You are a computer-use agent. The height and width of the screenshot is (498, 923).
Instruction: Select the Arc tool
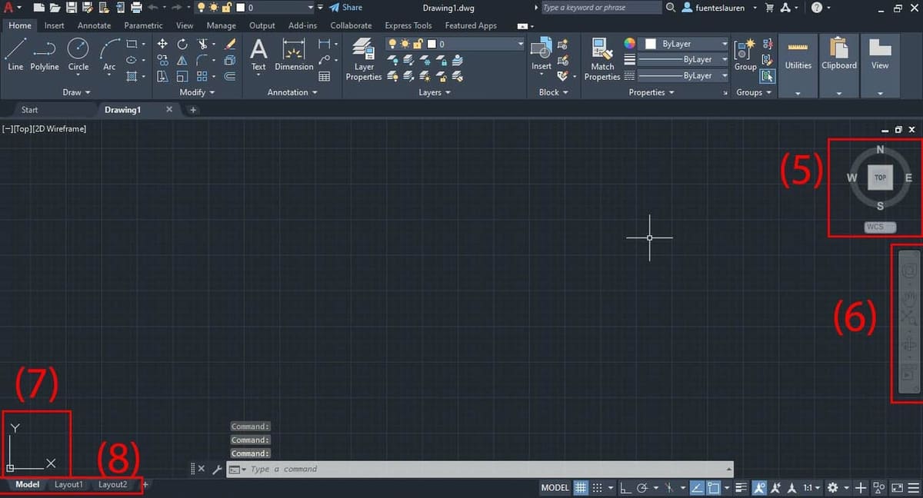point(109,54)
